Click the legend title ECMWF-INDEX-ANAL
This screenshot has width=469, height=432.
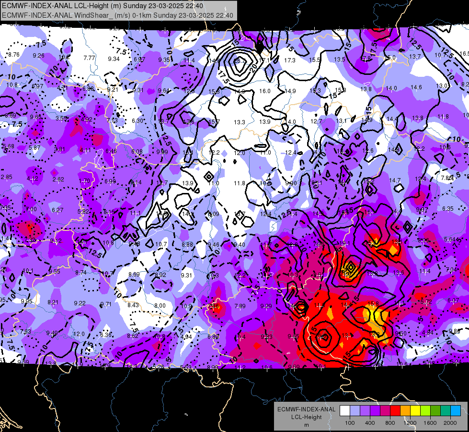306,409
